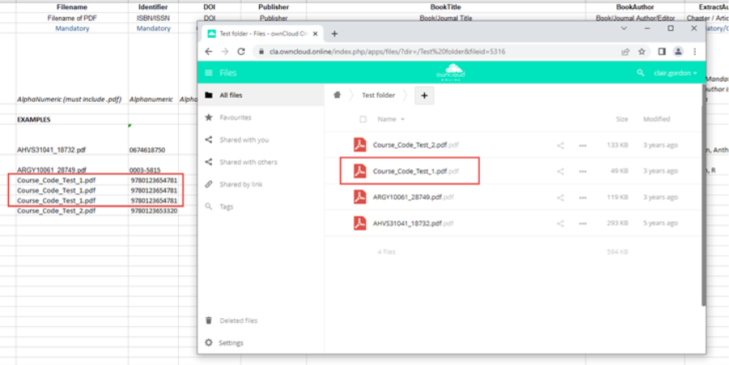Screen dimensions: 729x365
Task: Click the browser forward arrow
Action: coord(225,52)
